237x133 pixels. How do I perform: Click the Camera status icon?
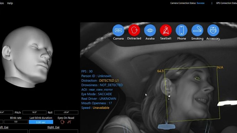click(x=118, y=30)
